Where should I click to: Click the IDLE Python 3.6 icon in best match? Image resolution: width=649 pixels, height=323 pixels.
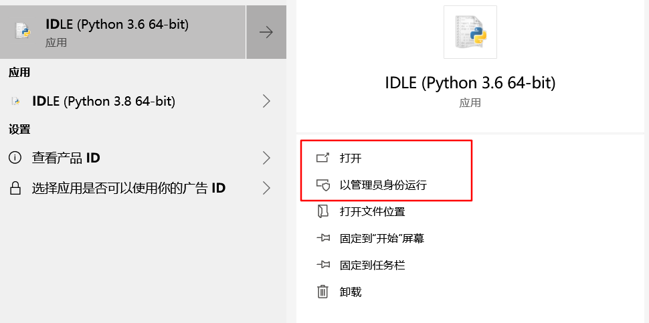[23, 31]
